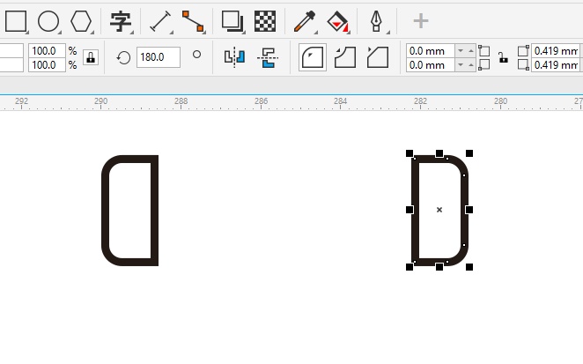Select the Interactive Fill bucket tool
The width and height of the screenshot is (583, 364).
(x=337, y=21)
